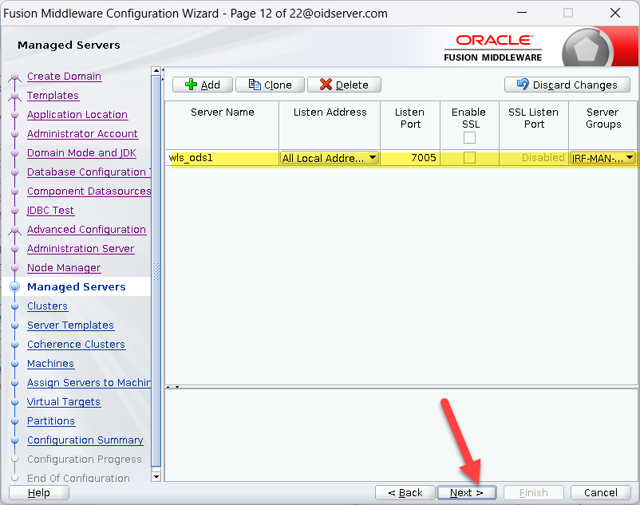Minimize the Configuration Wizard window
Screen dimensions: 640x505
522,13
